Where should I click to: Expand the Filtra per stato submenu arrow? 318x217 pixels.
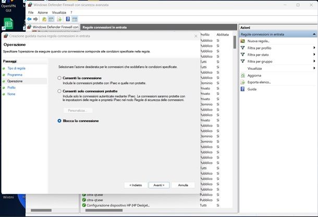point(314,55)
